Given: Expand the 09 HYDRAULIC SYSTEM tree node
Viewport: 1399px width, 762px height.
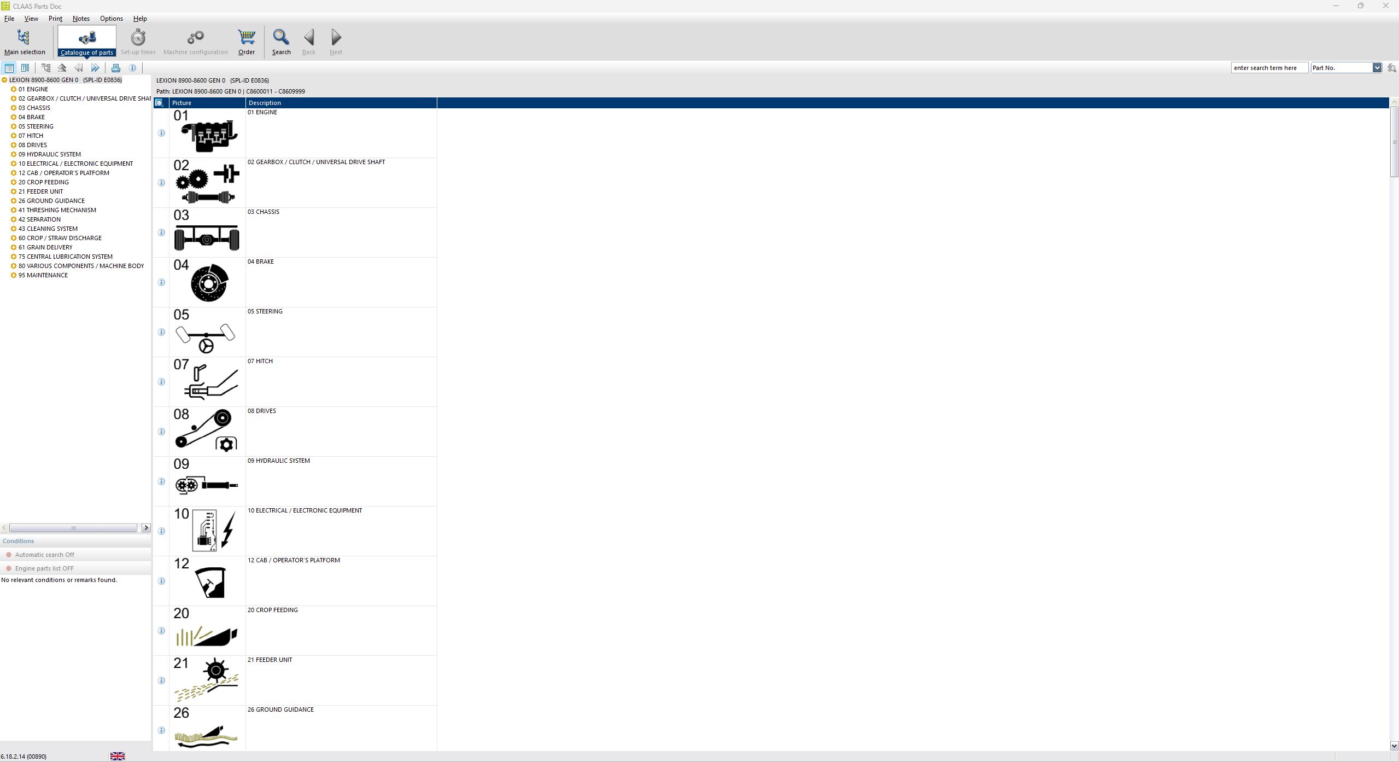Looking at the screenshot, I should [14, 154].
